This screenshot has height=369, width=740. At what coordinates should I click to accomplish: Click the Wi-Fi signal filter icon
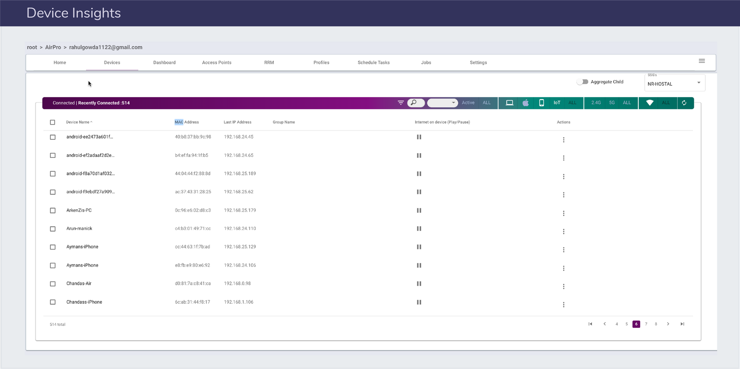(x=649, y=103)
